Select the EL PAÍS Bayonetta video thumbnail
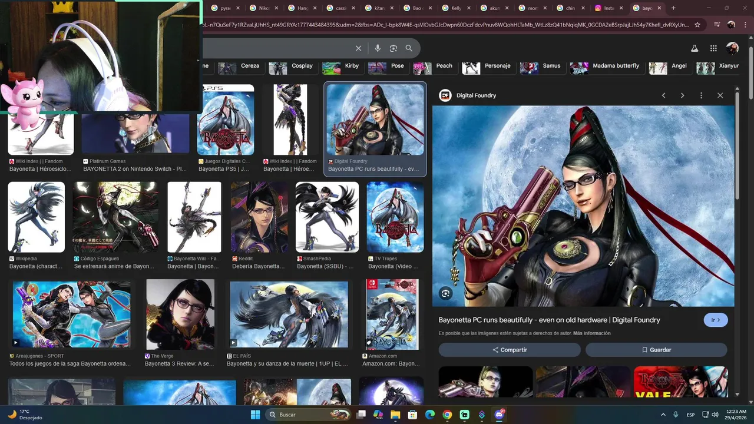754x424 pixels. point(289,314)
